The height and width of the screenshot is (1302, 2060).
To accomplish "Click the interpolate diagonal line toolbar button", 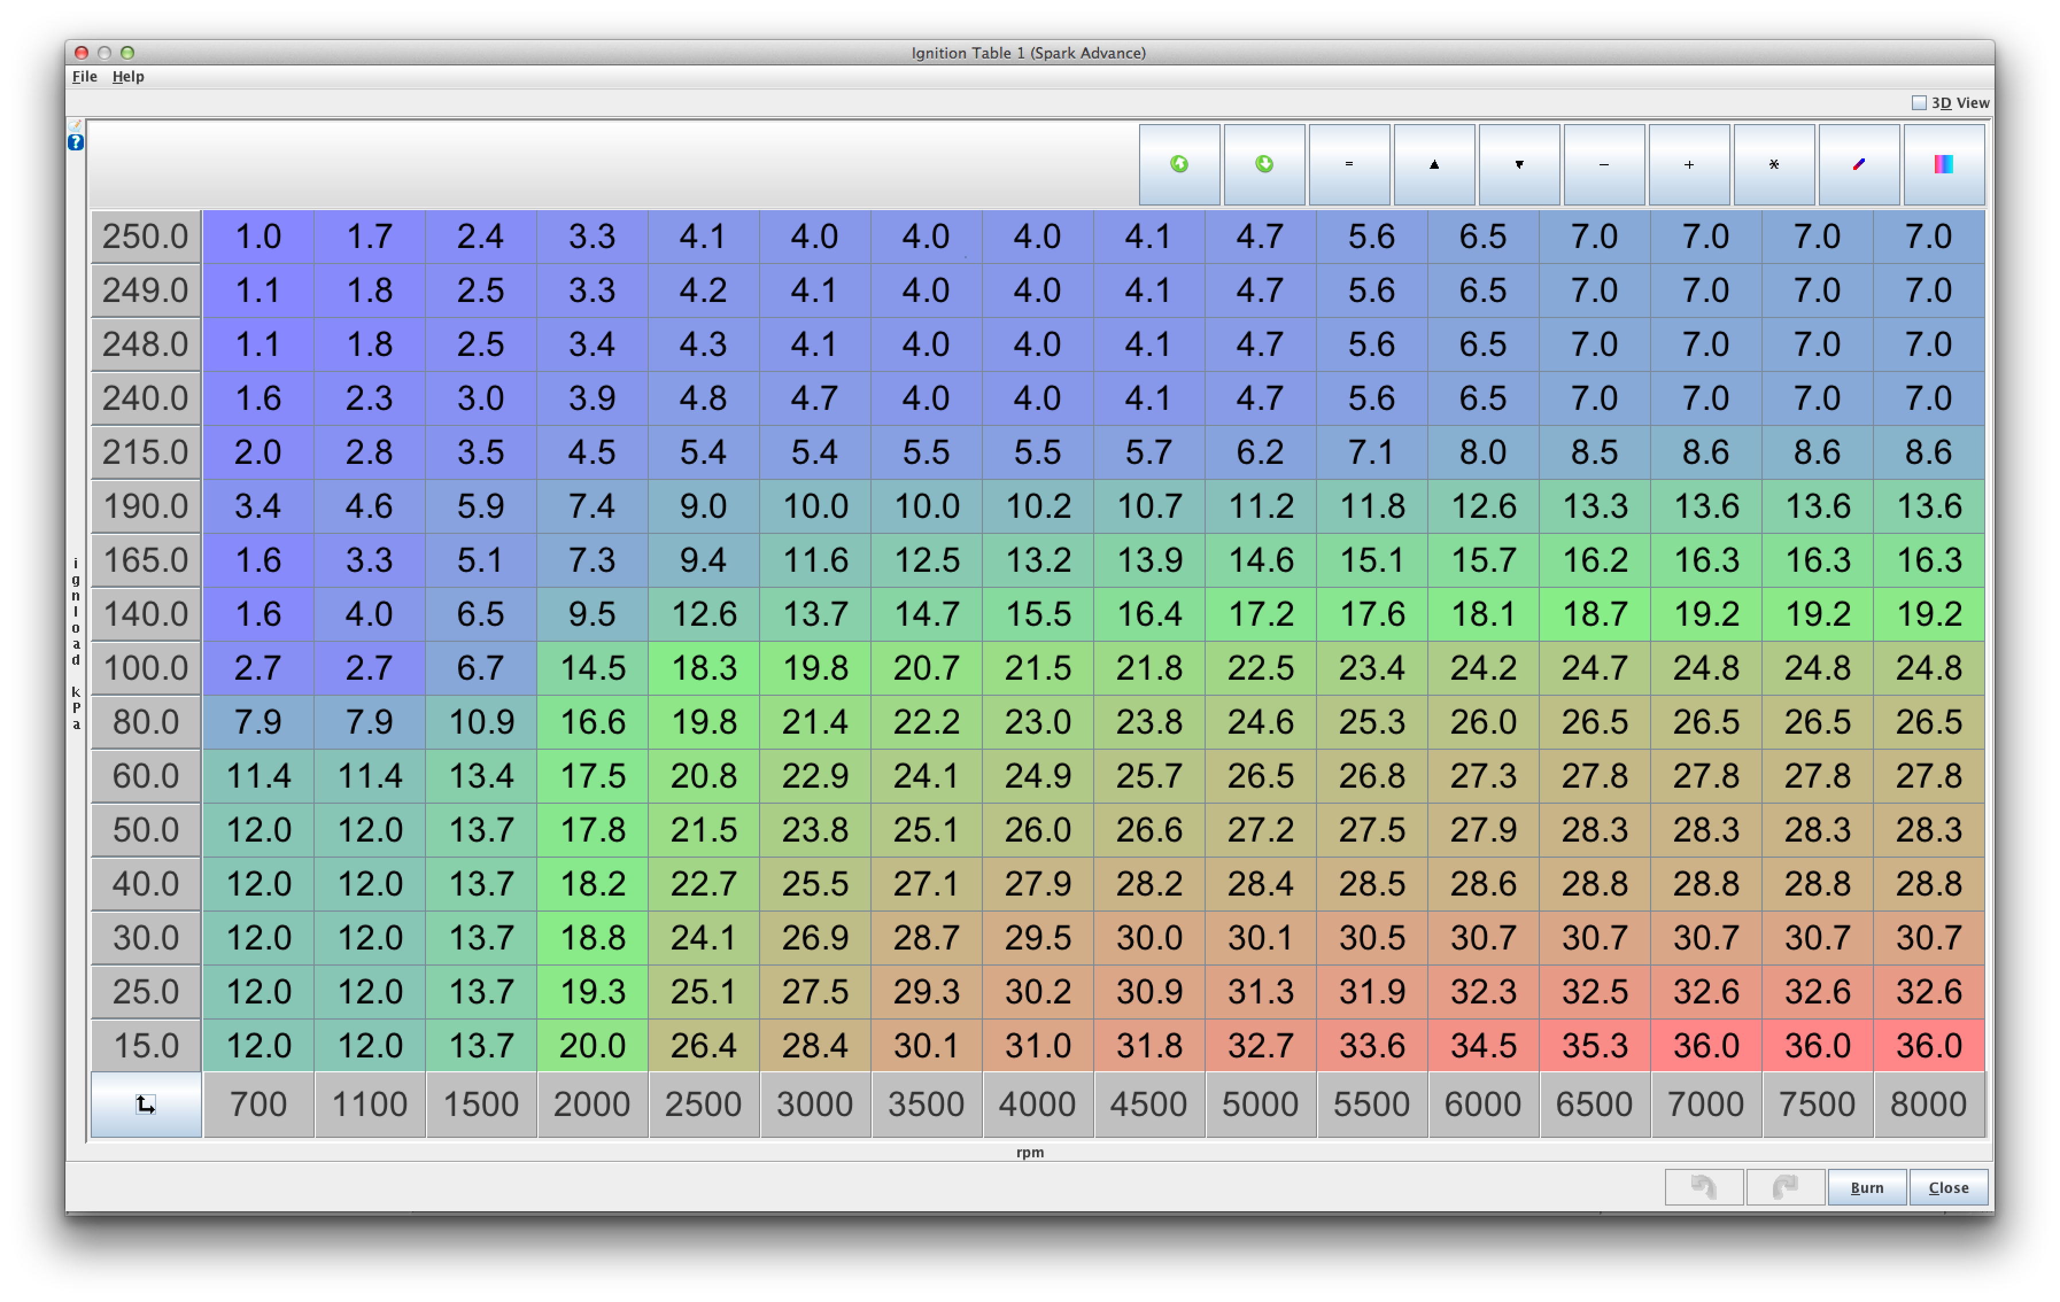I will point(1858,164).
